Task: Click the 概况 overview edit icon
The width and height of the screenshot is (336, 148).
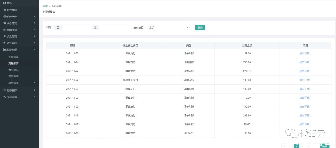Action: pos(5,3)
